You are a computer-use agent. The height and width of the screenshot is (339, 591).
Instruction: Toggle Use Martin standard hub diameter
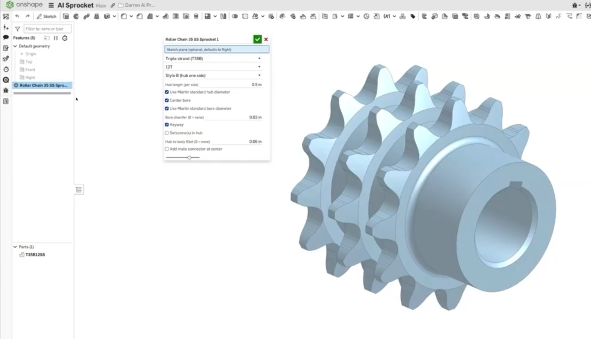(x=167, y=92)
